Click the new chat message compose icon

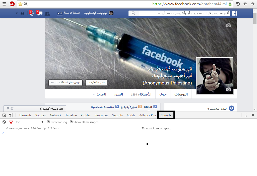click(x=12, y=108)
